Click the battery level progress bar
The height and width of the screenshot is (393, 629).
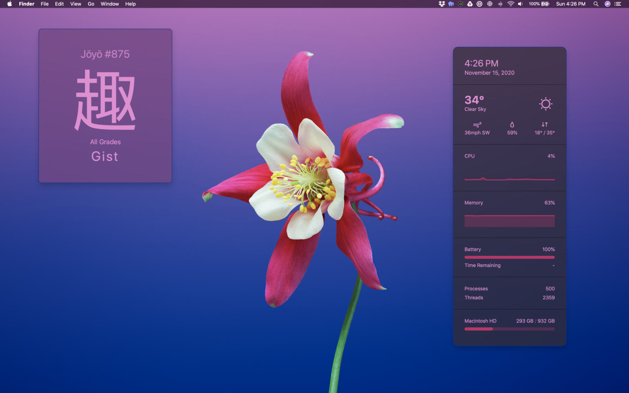coord(509,257)
